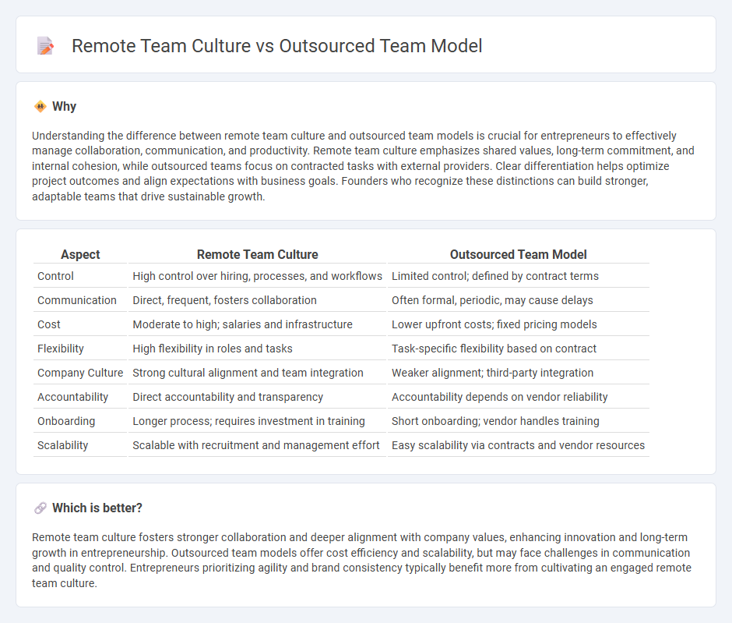Screen dimensions: 732x623
Task: Click the Outsourced Team Model column header
Action: tap(518, 254)
